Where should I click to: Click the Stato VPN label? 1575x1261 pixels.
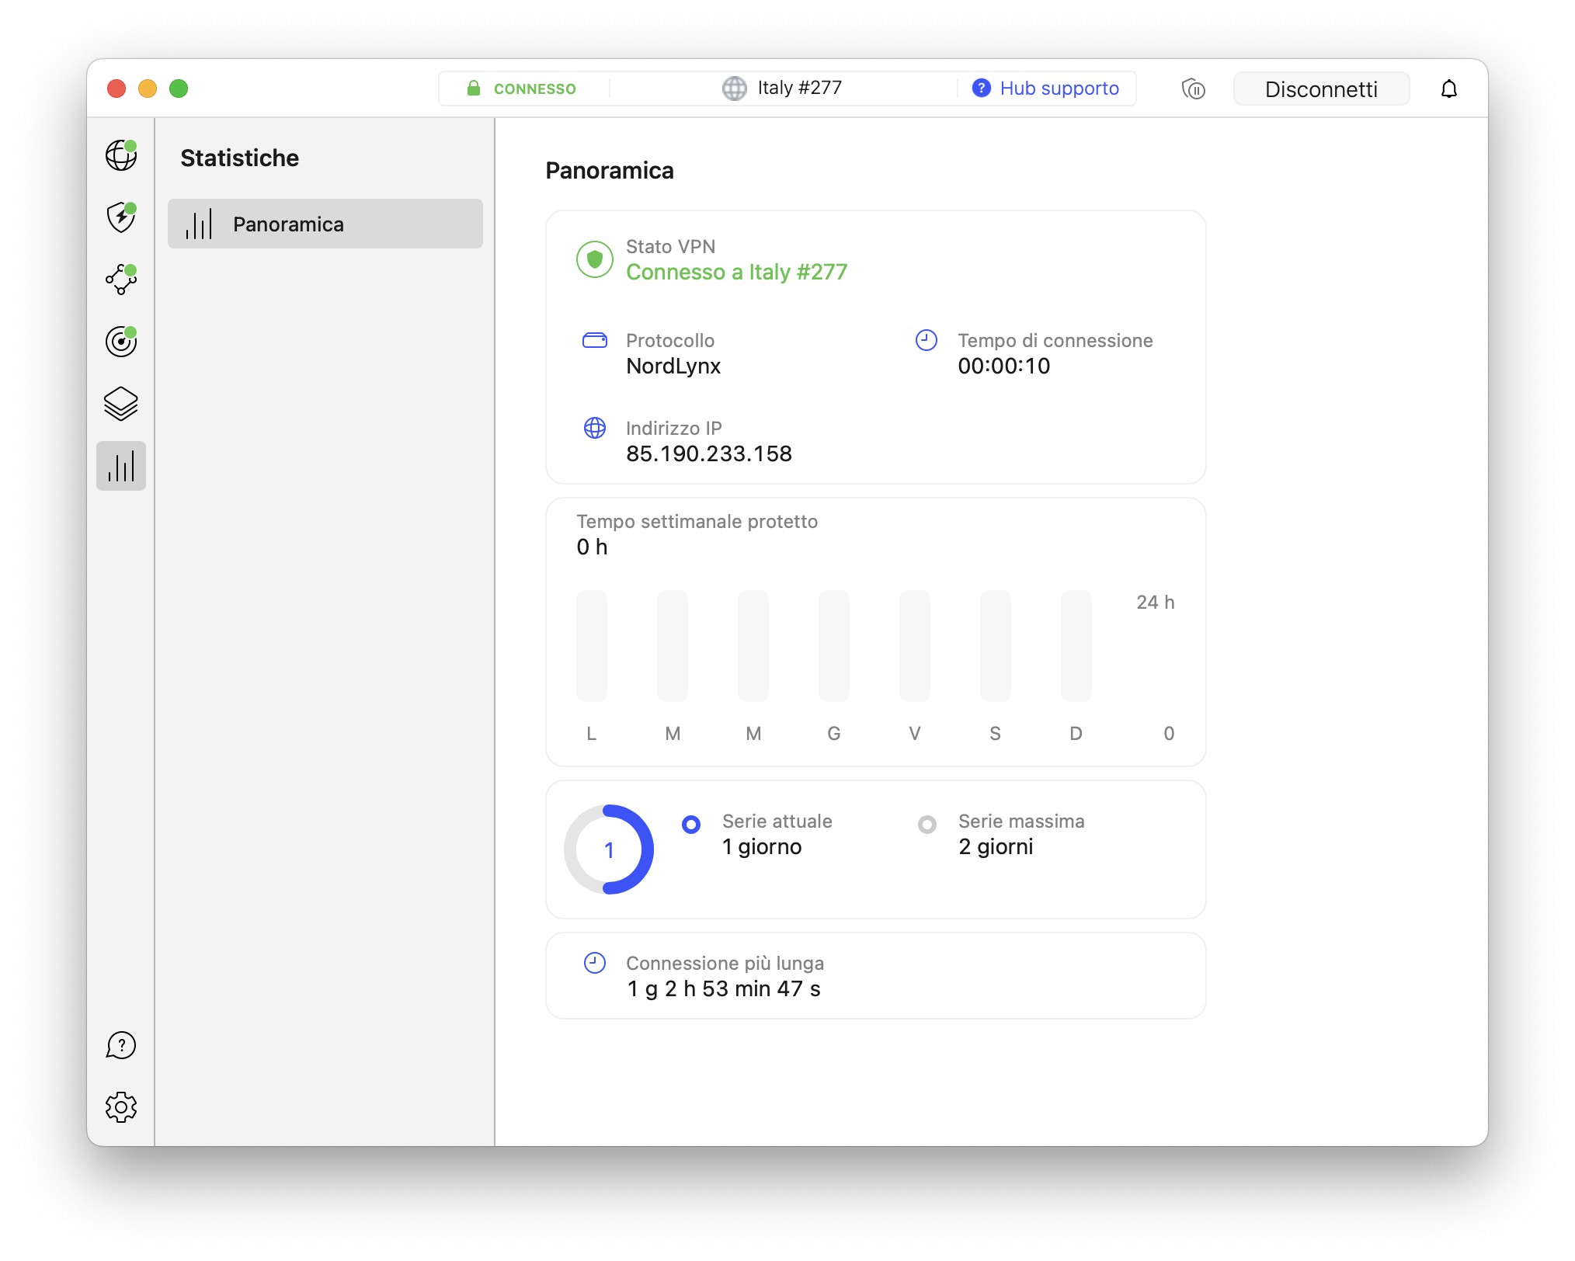click(671, 246)
